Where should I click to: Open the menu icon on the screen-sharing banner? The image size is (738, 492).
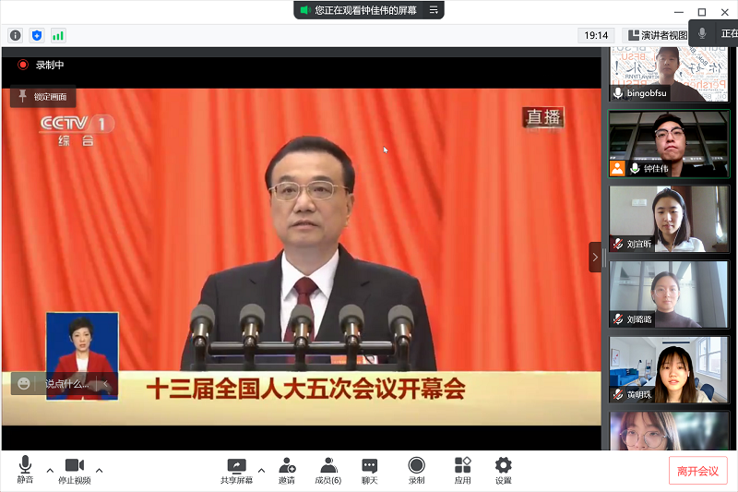tap(434, 10)
